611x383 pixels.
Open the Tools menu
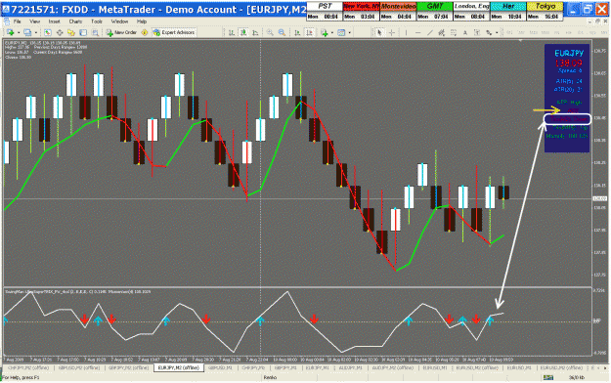click(96, 21)
